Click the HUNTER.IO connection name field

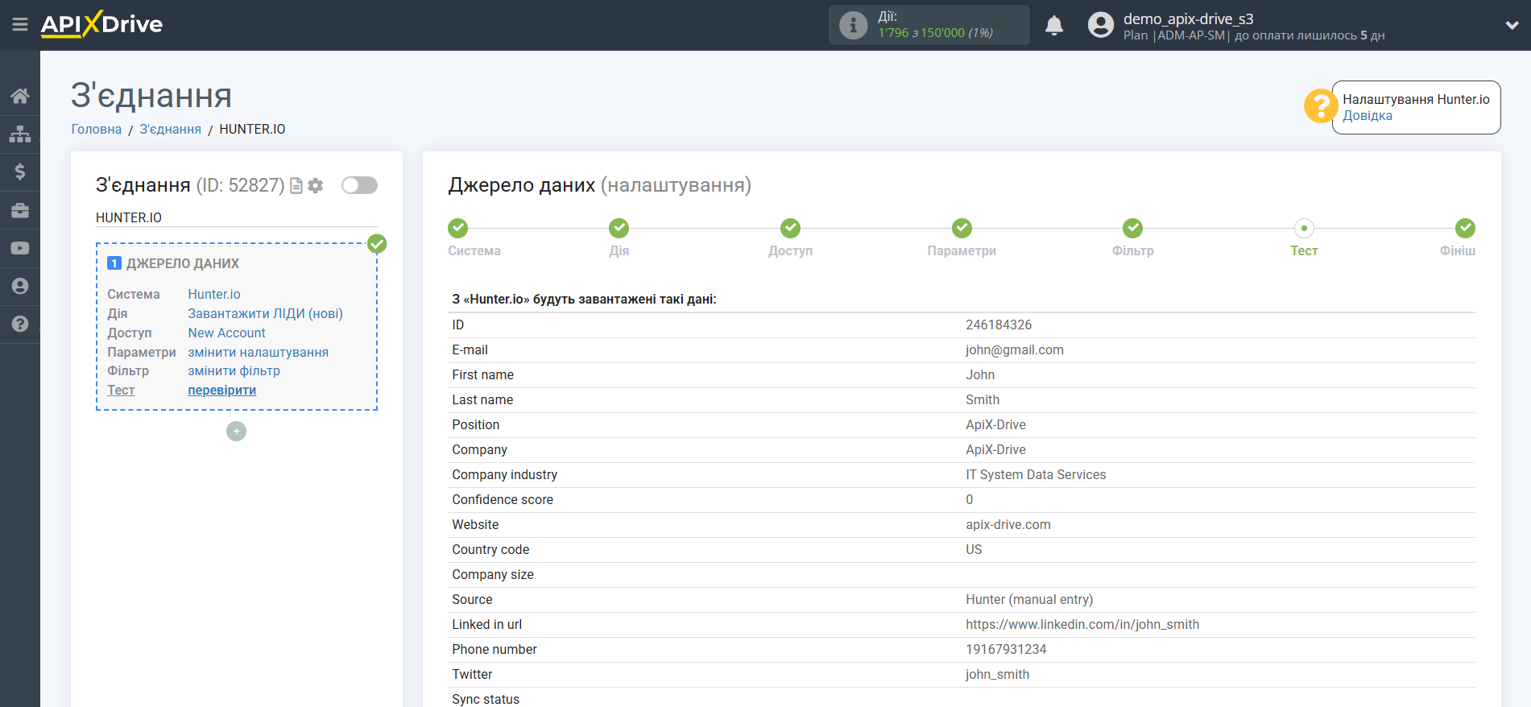pos(237,217)
